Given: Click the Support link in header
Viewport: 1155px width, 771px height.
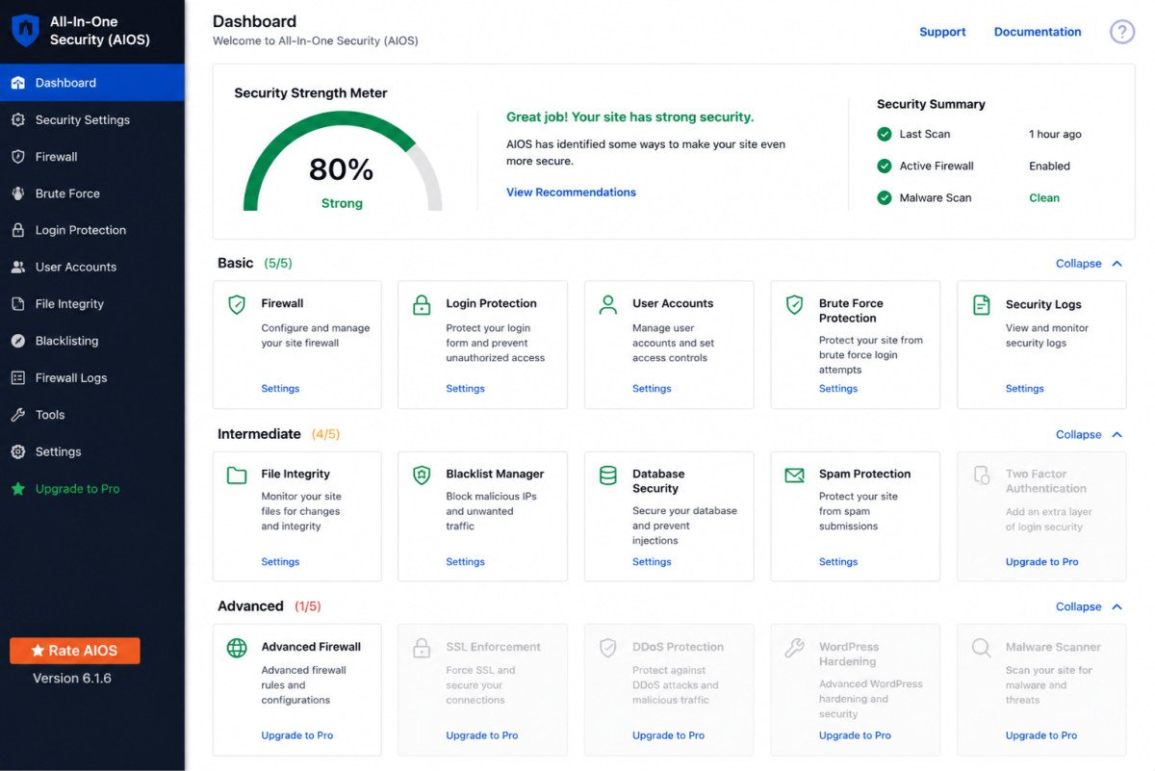Looking at the screenshot, I should (942, 32).
